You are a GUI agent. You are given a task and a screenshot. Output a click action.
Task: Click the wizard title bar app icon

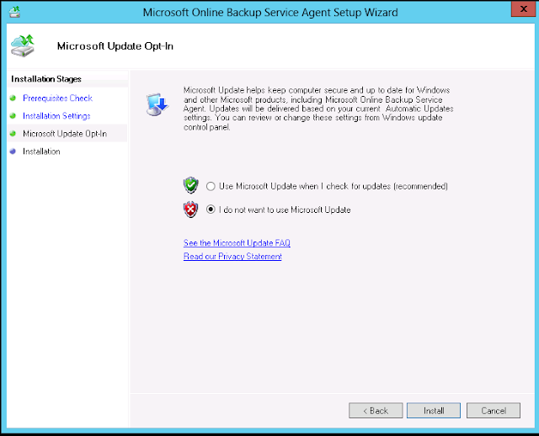pyautogui.click(x=14, y=12)
